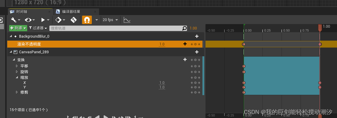Select the X scale keyframe at 1.00

[x=320, y=83]
